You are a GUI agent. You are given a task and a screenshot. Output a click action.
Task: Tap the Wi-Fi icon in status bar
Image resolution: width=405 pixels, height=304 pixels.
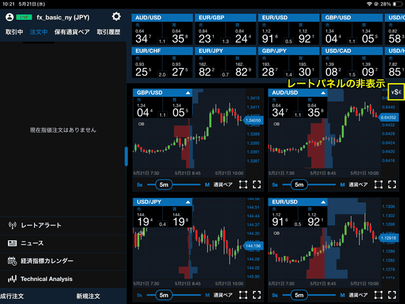point(369,4)
